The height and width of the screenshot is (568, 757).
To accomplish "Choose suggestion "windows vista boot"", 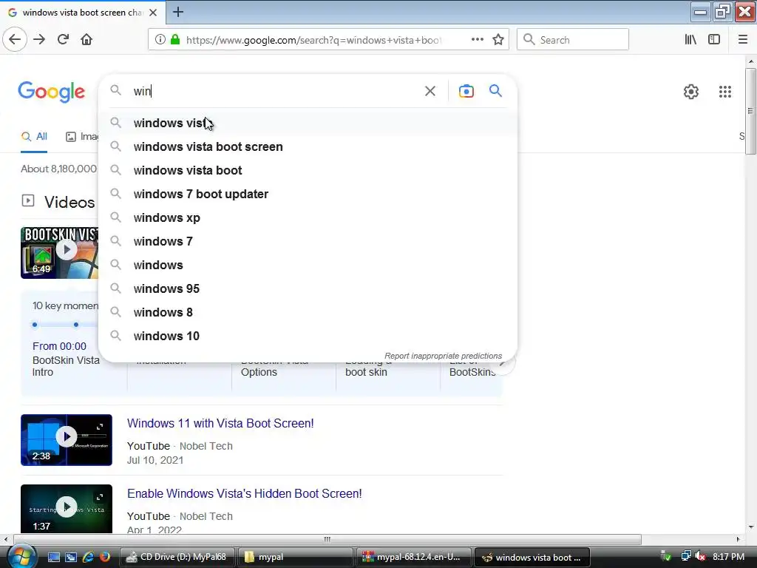I will [308, 170].
